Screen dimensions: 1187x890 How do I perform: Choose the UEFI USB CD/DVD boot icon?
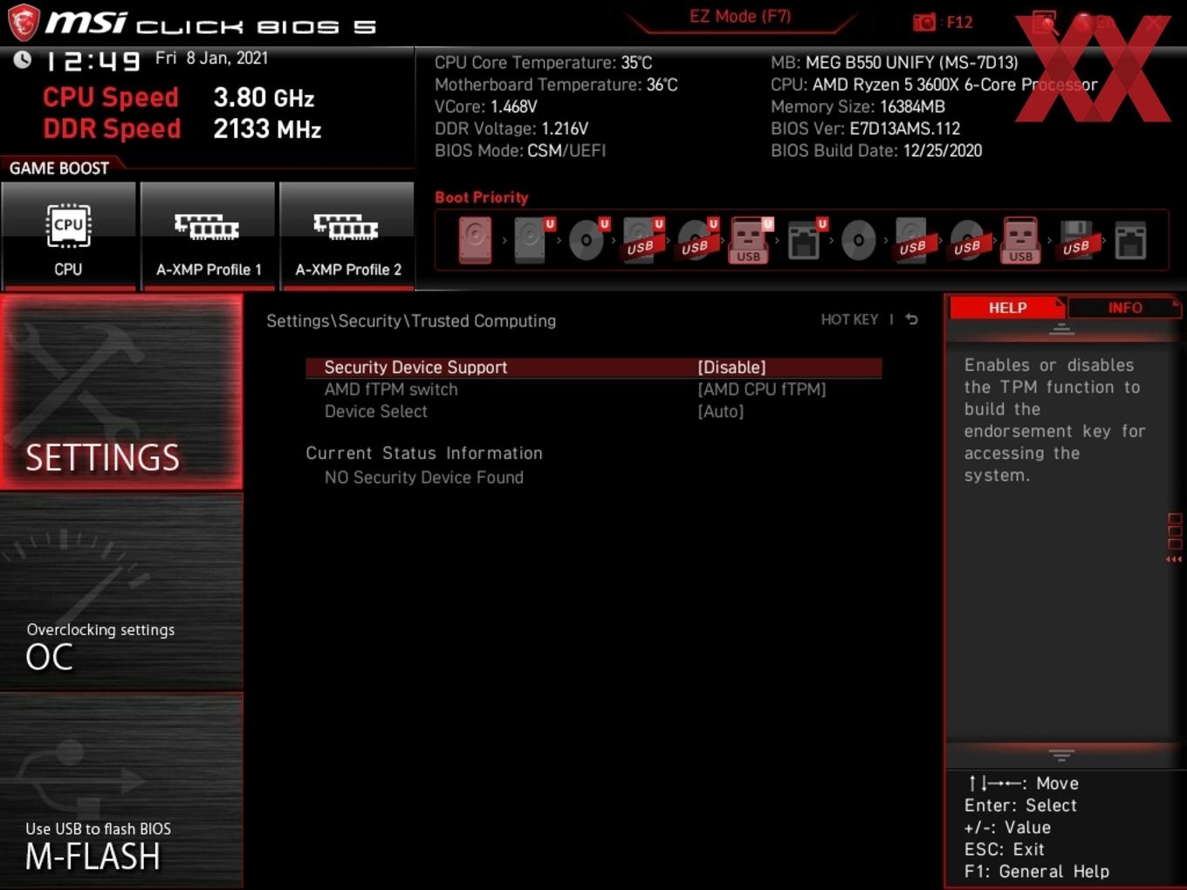(696, 240)
